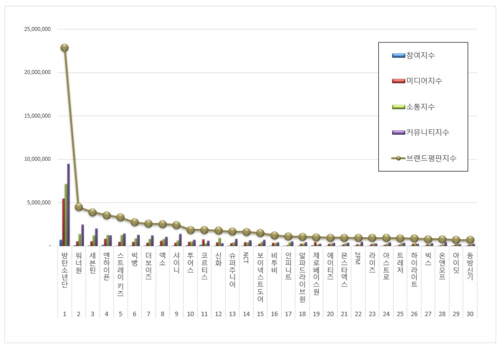Select the tall purple bar for 방탄소년단
The image size is (501, 348).
coord(68,205)
